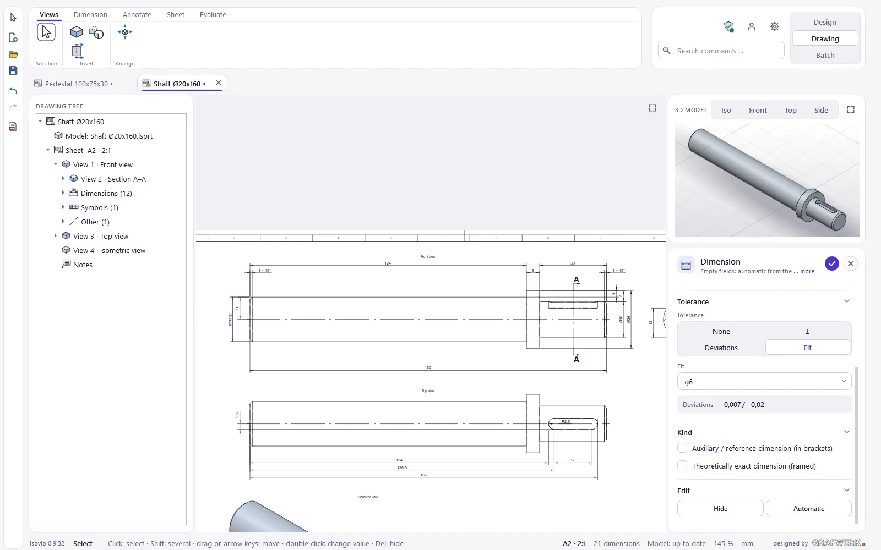Enable Auxiliary / reference dimension checkbox
This screenshot has width=881, height=550.
tap(682, 448)
